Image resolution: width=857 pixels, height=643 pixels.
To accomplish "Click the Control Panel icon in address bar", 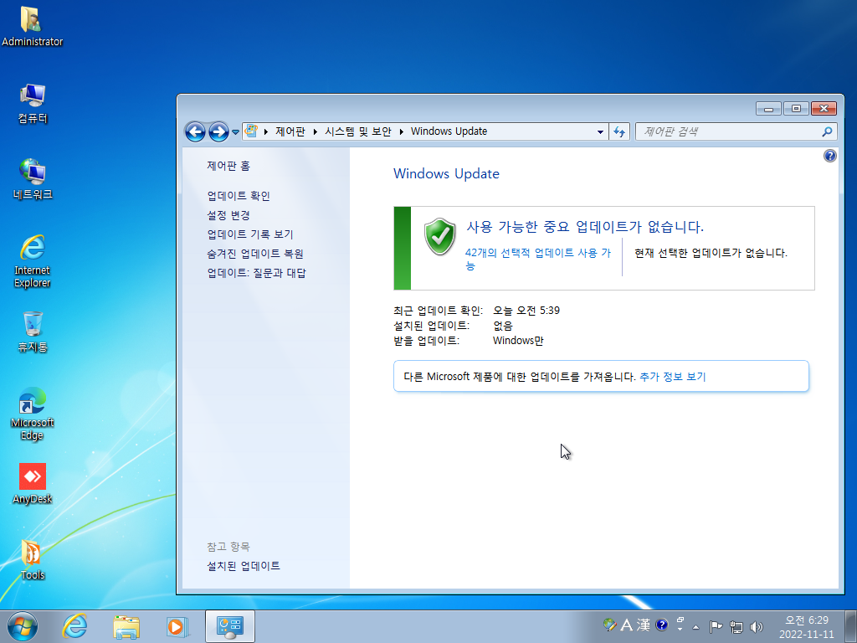I will [x=251, y=131].
